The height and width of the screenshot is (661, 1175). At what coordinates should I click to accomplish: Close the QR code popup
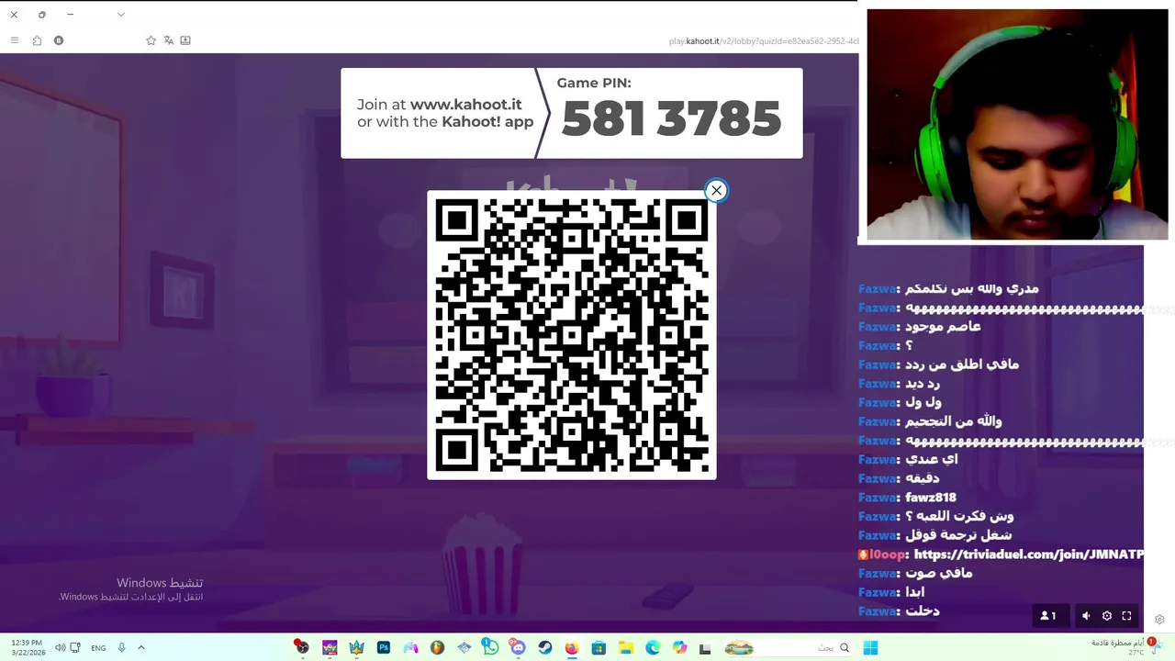click(716, 190)
